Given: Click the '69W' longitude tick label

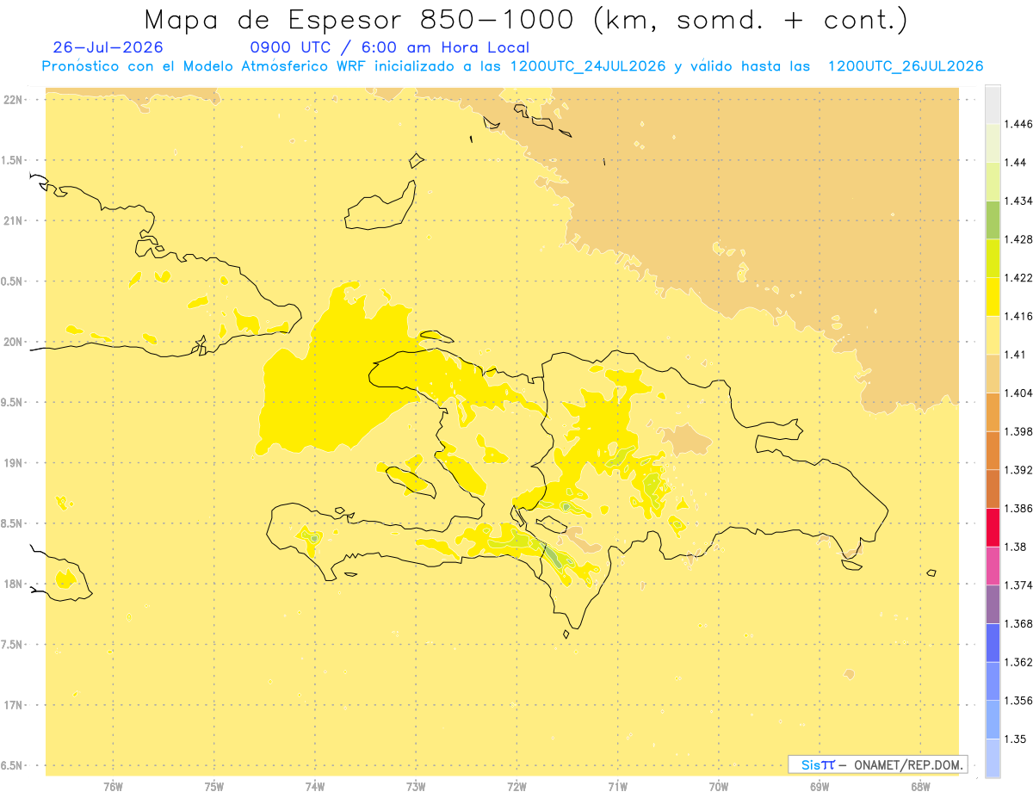Looking at the screenshot, I should [x=820, y=787].
